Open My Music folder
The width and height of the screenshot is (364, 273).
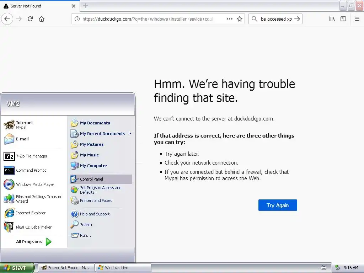(101, 155)
